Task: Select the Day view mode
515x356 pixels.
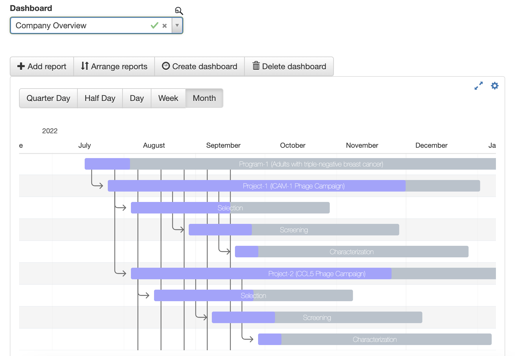Action: (x=137, y=98)
